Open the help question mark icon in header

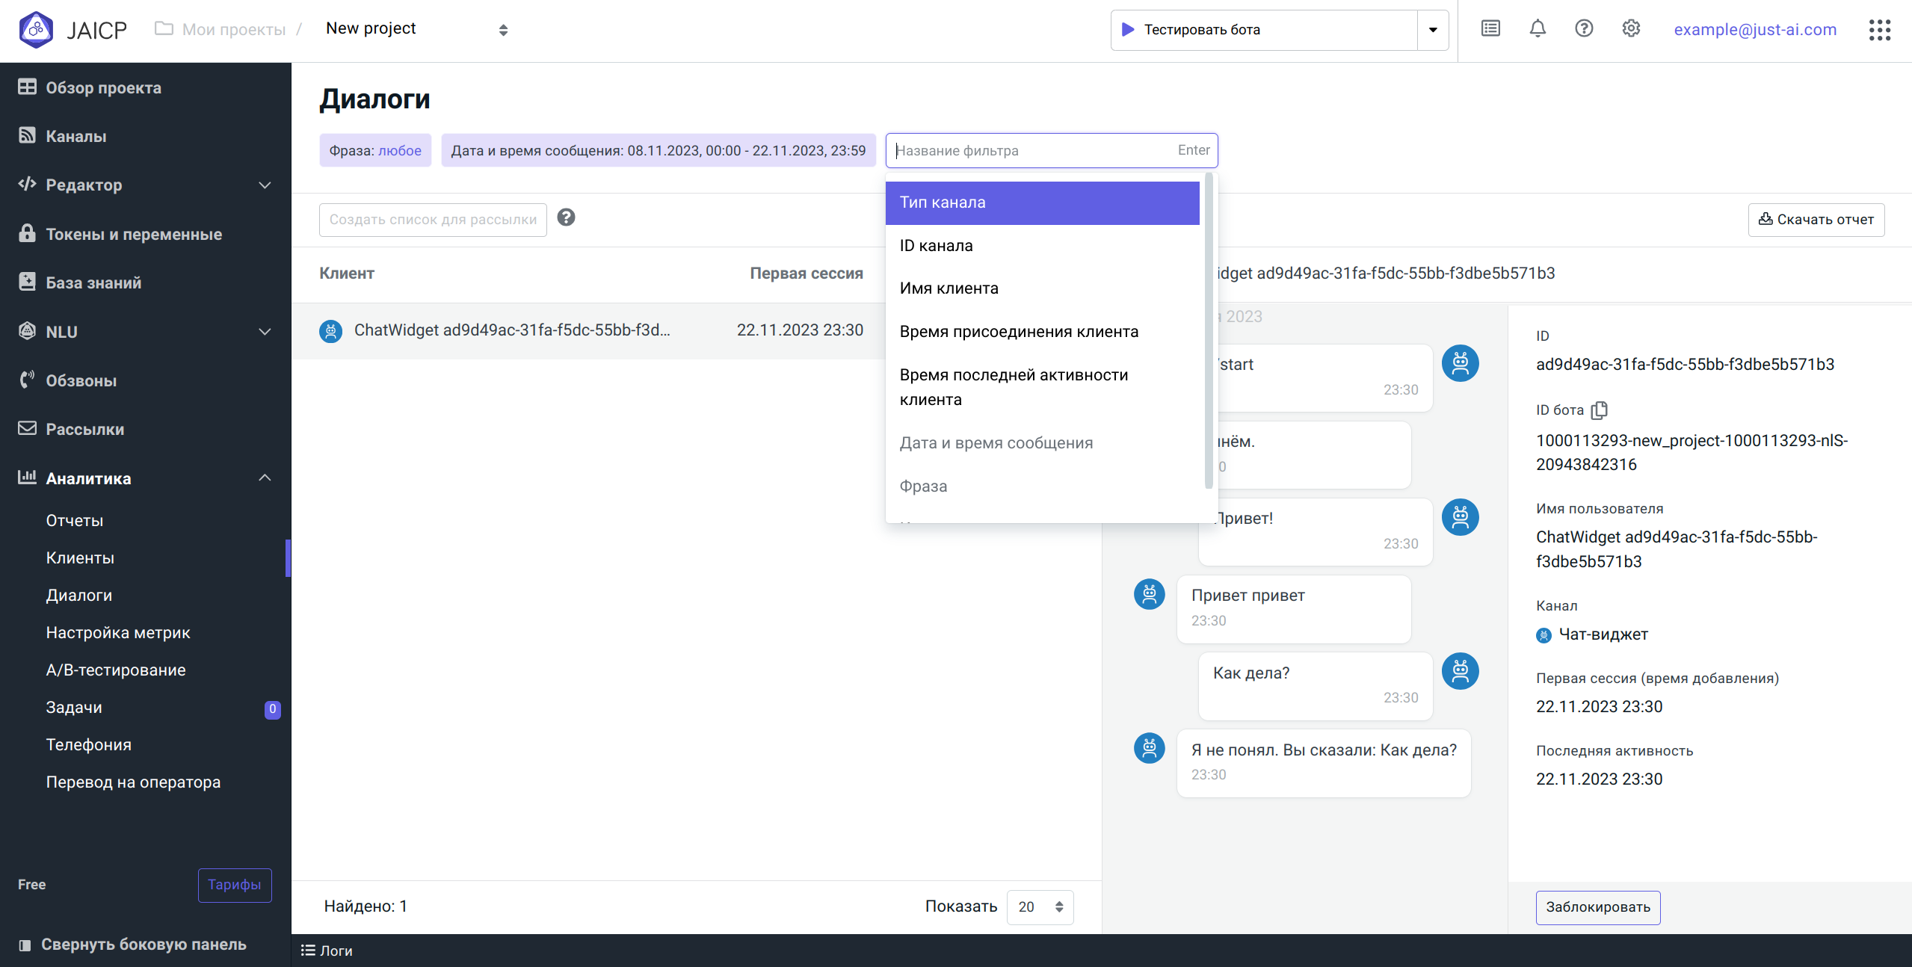coord(1584,29)
